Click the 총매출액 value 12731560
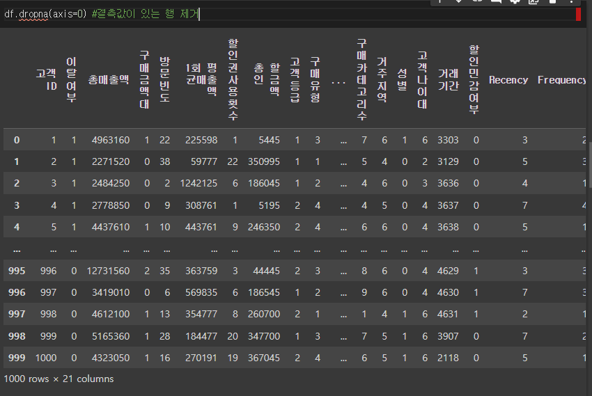This screenshot has width=592, height=396. click(x=108, y=271)
